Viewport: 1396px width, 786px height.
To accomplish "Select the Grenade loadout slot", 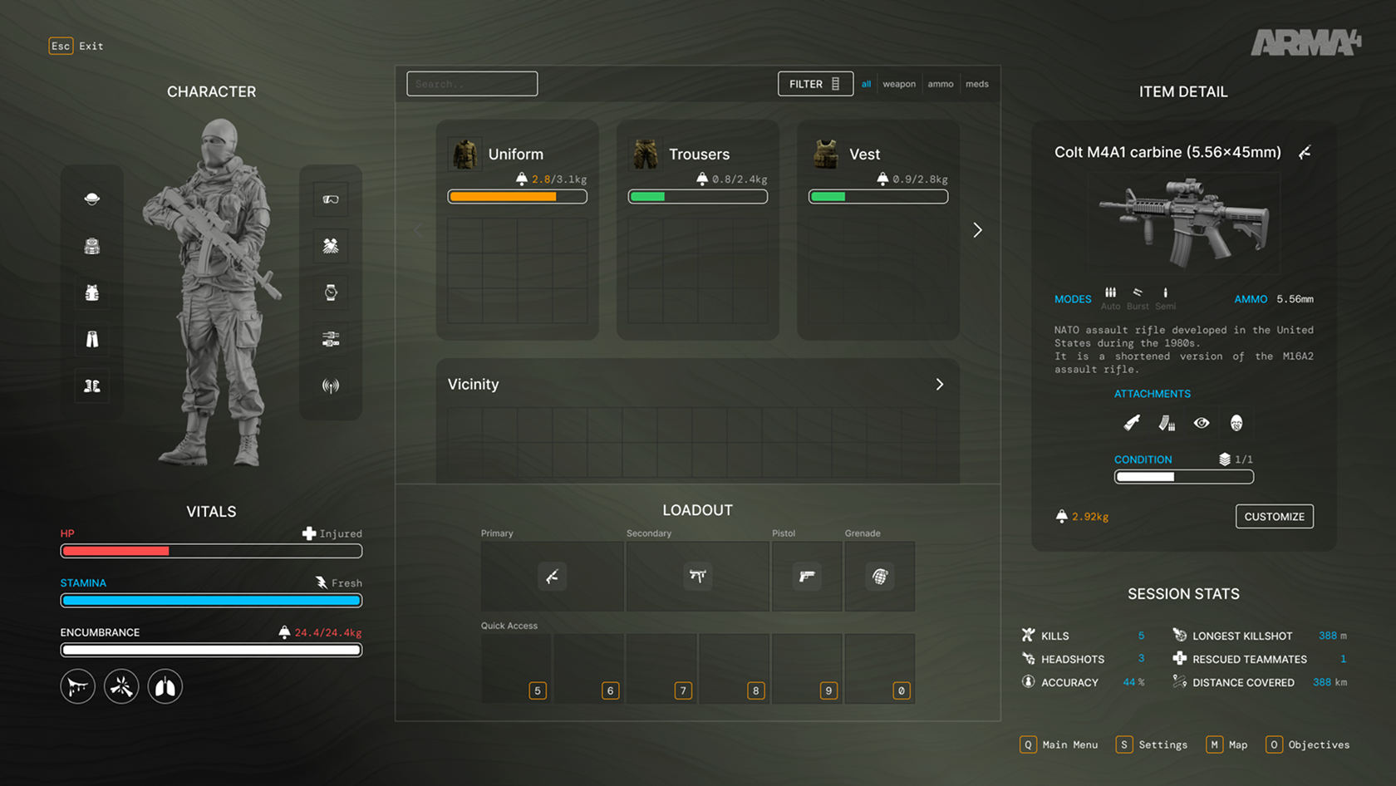I will 880,577.
